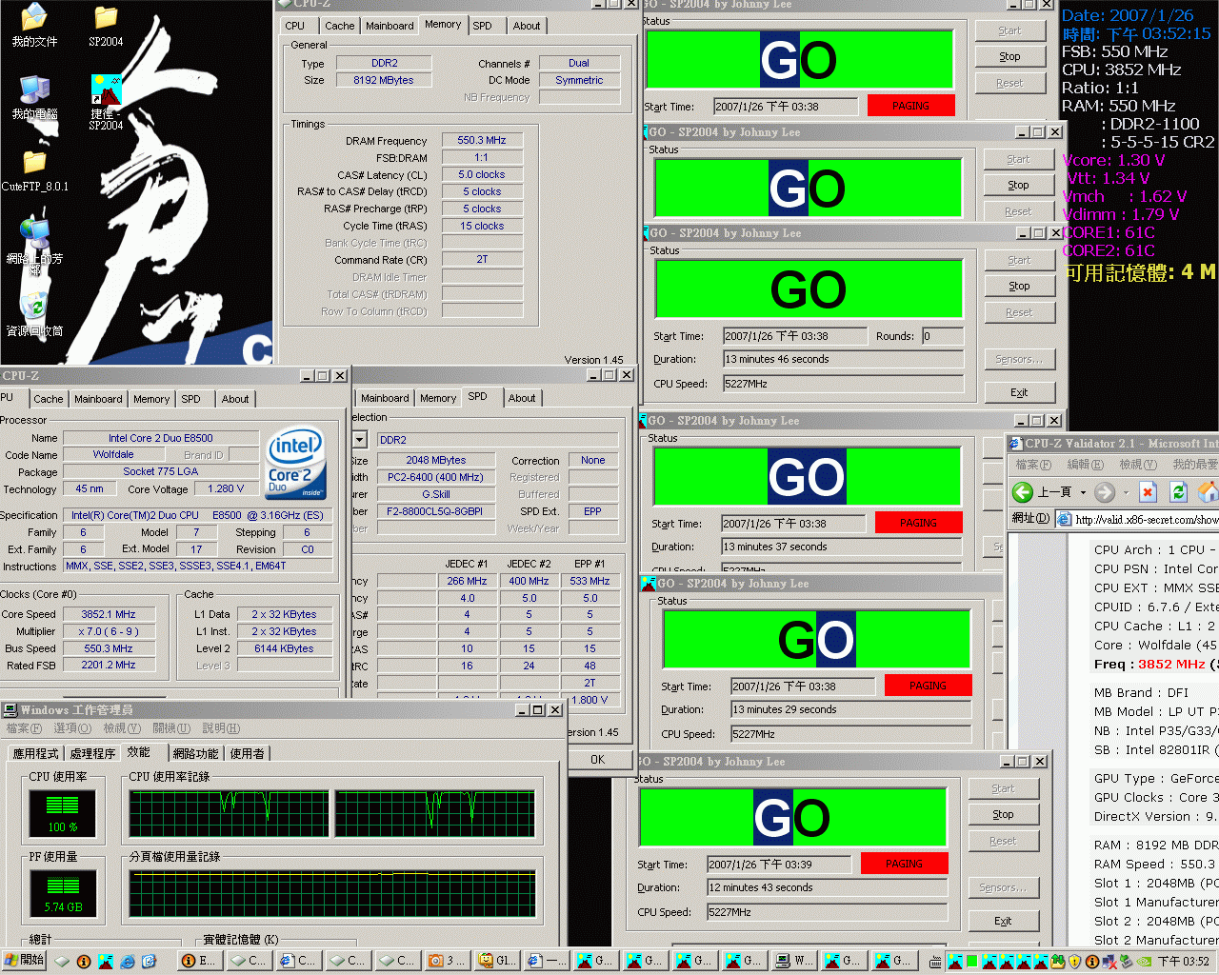Click the part number F2-8800CL5Q-8GBPI

[434, 511]
